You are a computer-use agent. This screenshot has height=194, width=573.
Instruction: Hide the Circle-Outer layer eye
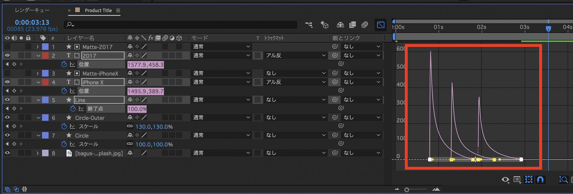click(x=7, y=118)
